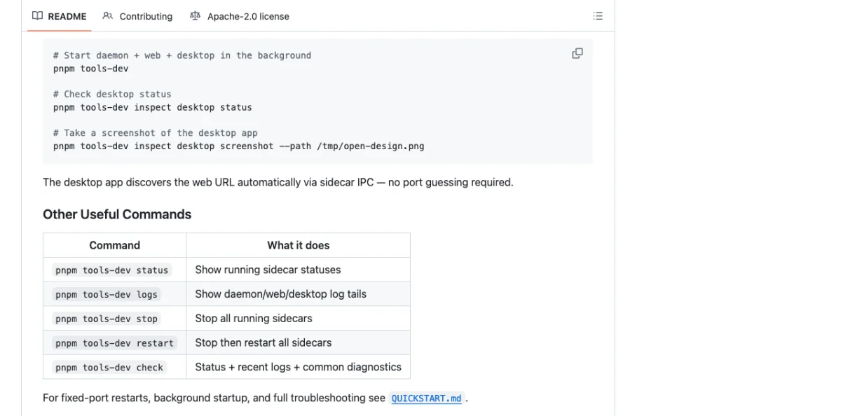The height and width of the screenshot is (416, 841).
Task: Click the Contributing people icon
Action: (107, 16)
